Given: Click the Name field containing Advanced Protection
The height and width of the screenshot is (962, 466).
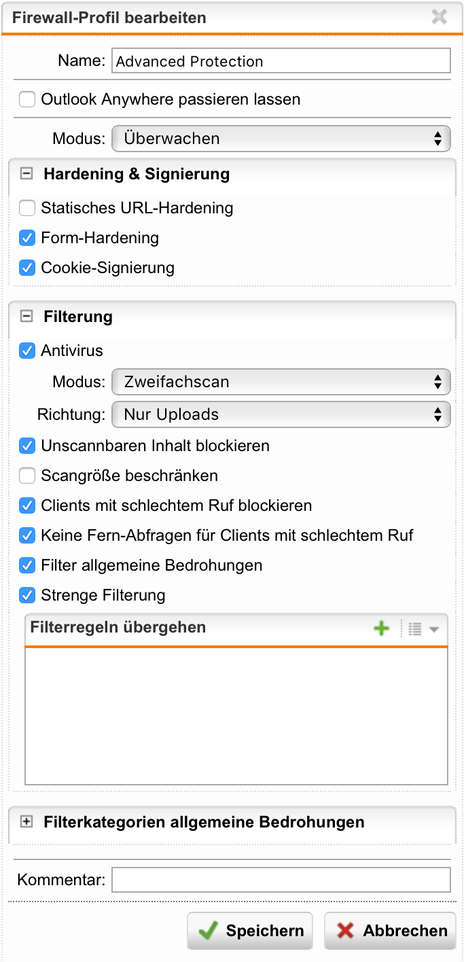Looking at the screenshot, I should click(281, 61).
